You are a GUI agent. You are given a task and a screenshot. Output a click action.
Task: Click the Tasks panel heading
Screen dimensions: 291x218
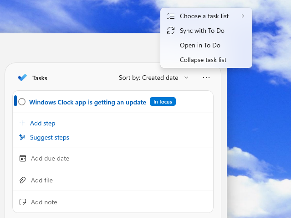pyautogui.click(x=40, y=78)
